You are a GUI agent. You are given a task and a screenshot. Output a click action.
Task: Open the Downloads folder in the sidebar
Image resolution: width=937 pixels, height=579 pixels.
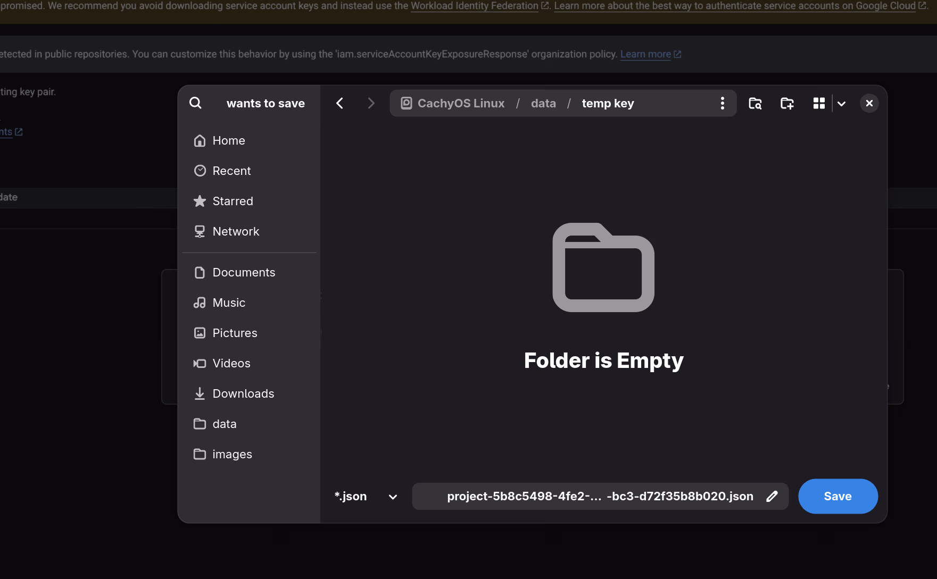(243, 393)
